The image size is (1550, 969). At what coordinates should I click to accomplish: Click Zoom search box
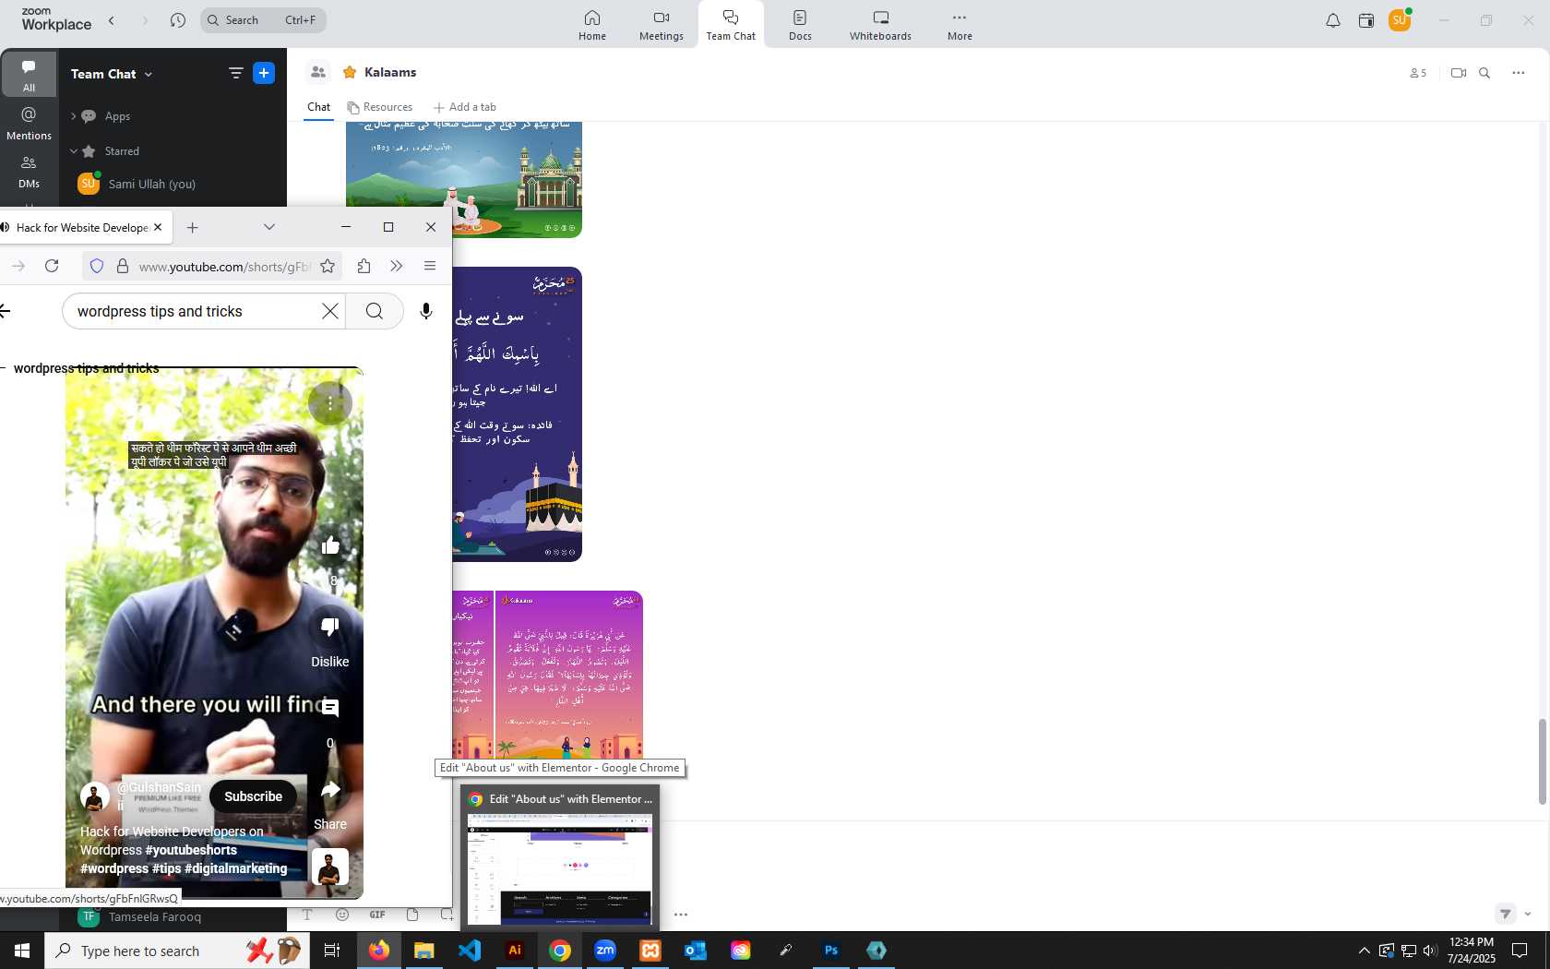point(263,20)
